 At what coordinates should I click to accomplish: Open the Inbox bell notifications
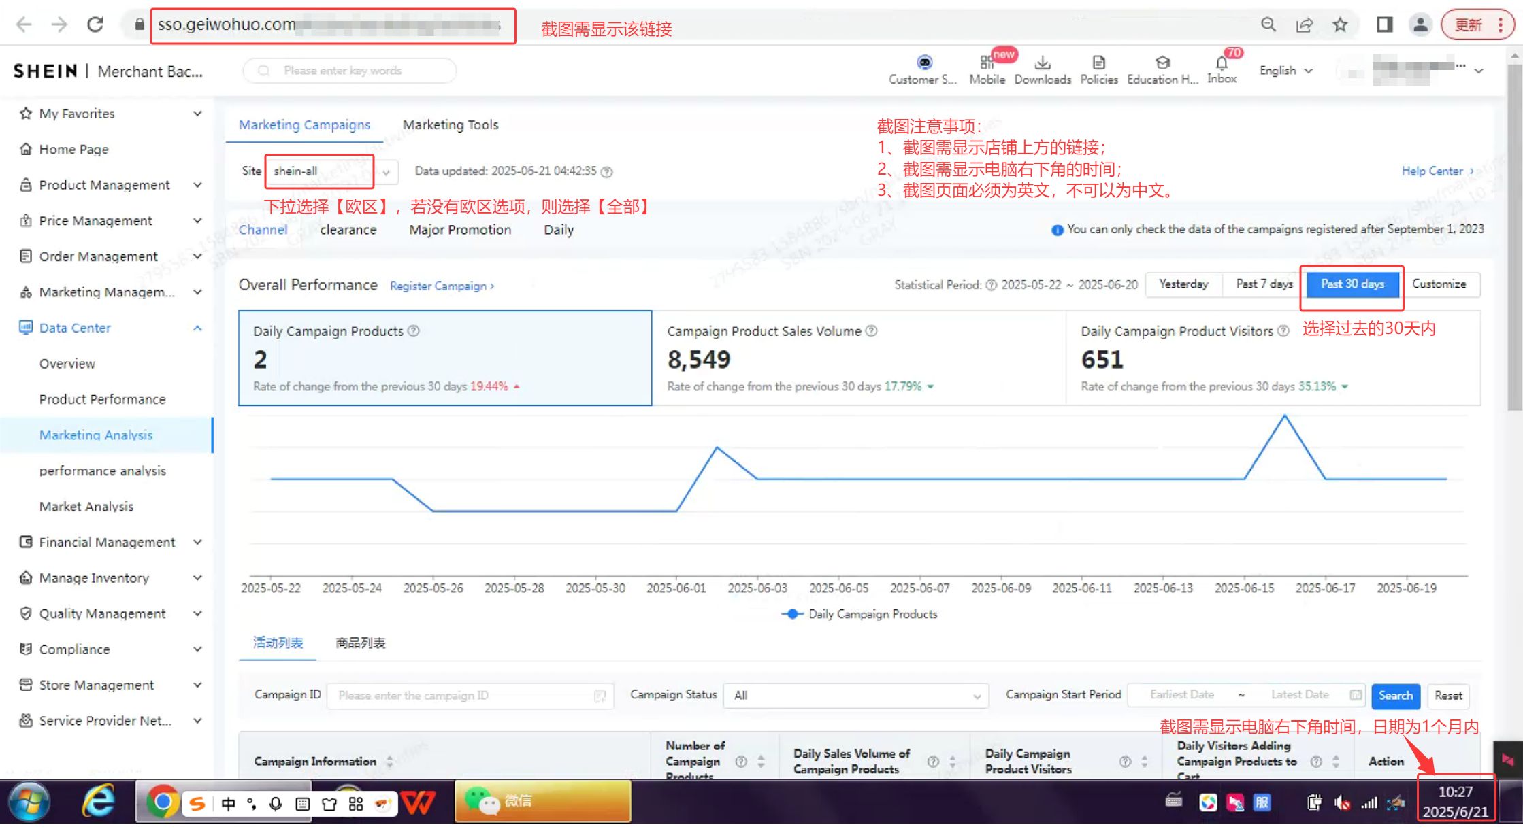(1222, 64)
